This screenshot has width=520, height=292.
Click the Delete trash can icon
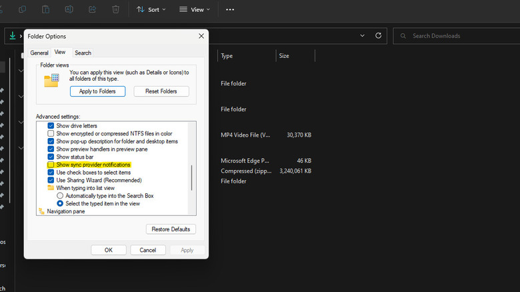[x=116, y=9]
